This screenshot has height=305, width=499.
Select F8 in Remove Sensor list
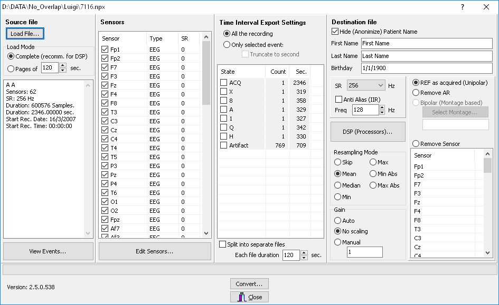tap(418, 220)
